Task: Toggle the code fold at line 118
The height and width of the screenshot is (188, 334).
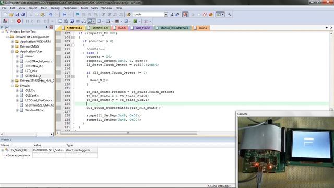Action: click(73, 76)
